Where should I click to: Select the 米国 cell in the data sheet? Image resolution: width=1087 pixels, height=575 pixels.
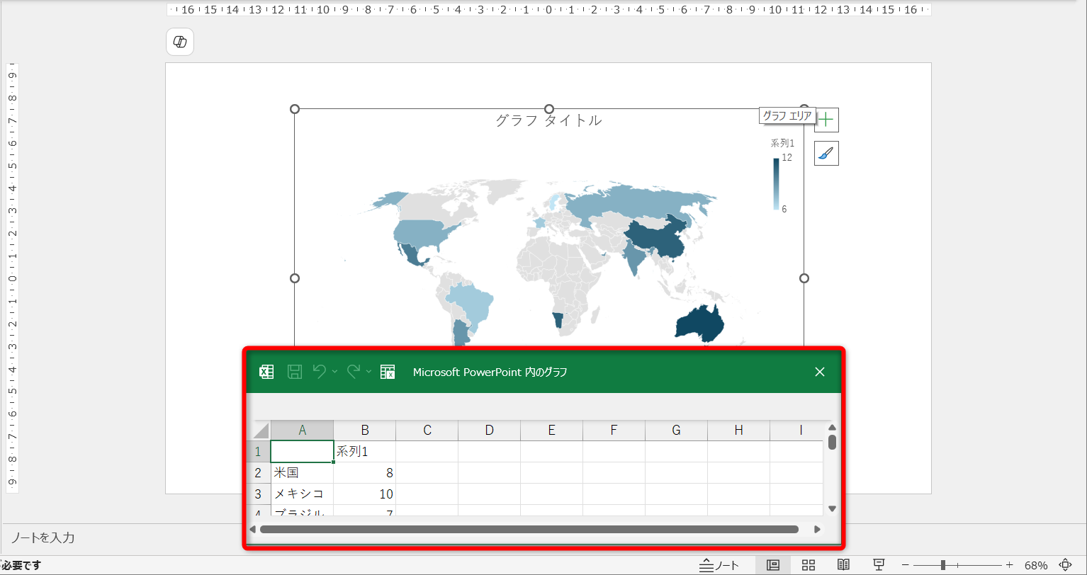302,472
